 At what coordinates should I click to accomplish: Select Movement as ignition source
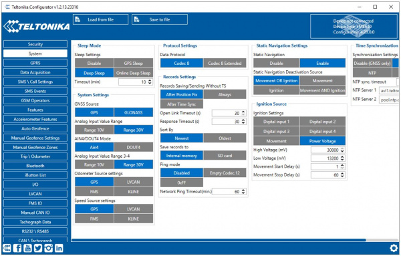click(277, 141)
